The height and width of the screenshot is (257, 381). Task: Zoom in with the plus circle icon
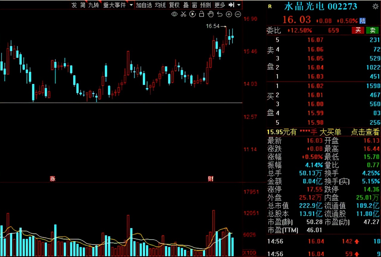[x=229, y=14]
